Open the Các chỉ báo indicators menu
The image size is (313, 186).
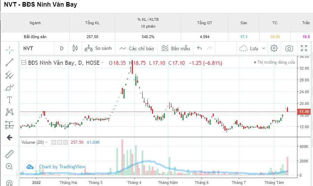pyautogui.click(x=137, y=48)
